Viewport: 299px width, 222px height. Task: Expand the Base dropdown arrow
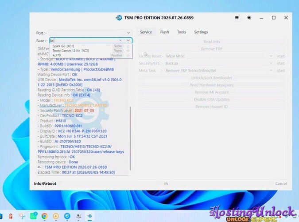128,40
